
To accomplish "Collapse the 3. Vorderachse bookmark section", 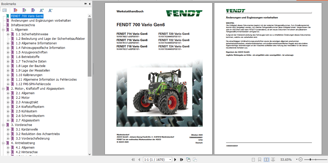I will coord(3,125).
